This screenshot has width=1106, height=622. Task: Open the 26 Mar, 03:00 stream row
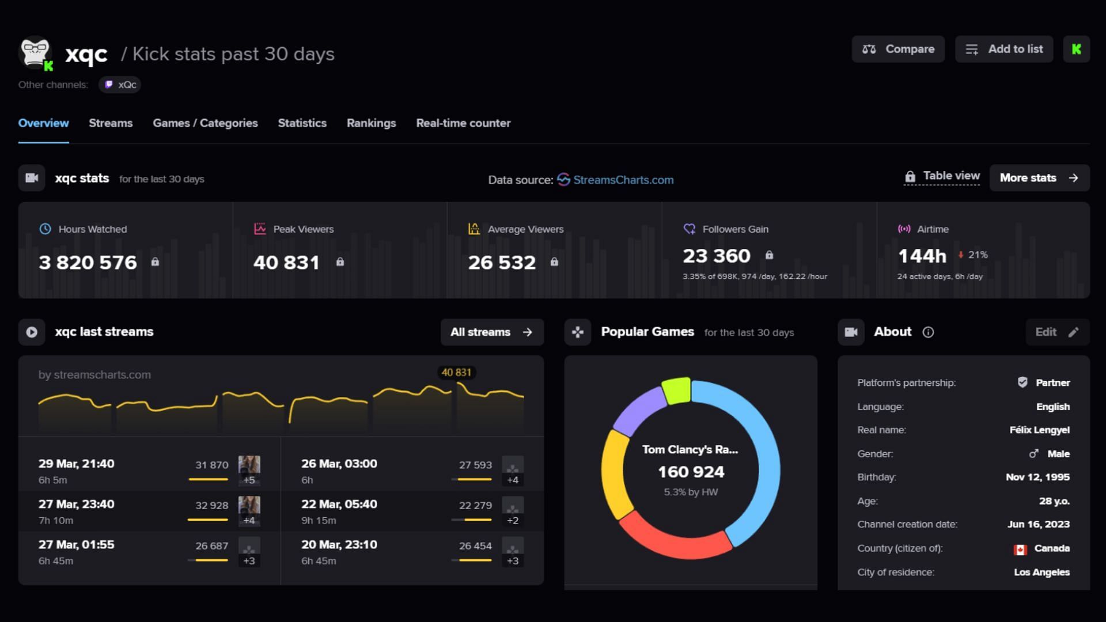point(412,471)
